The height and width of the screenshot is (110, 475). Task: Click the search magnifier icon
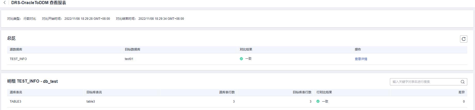click(463, 82)
